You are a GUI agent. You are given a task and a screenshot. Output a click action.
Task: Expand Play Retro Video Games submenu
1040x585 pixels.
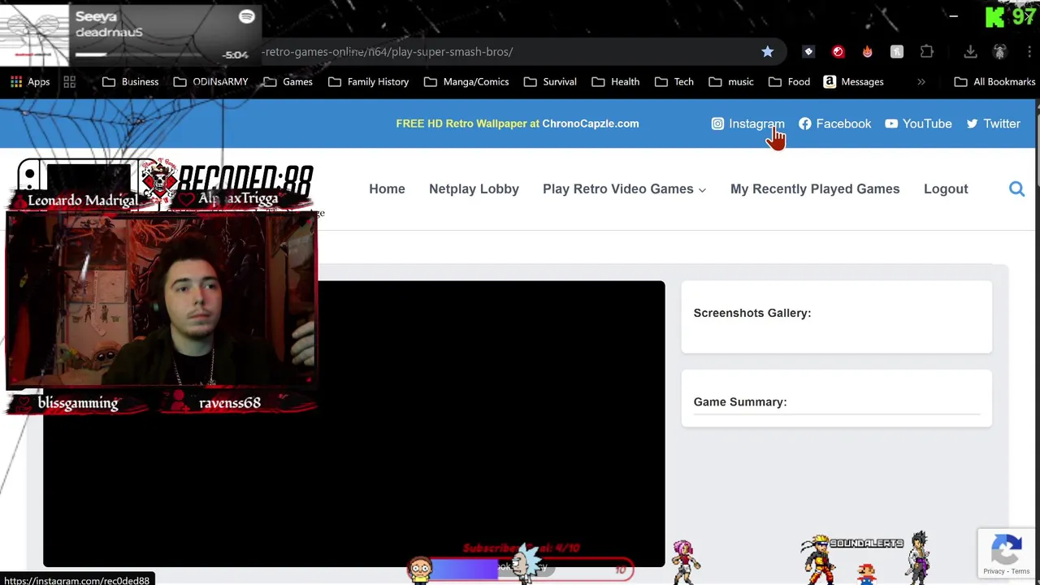[x=702, y=189]
